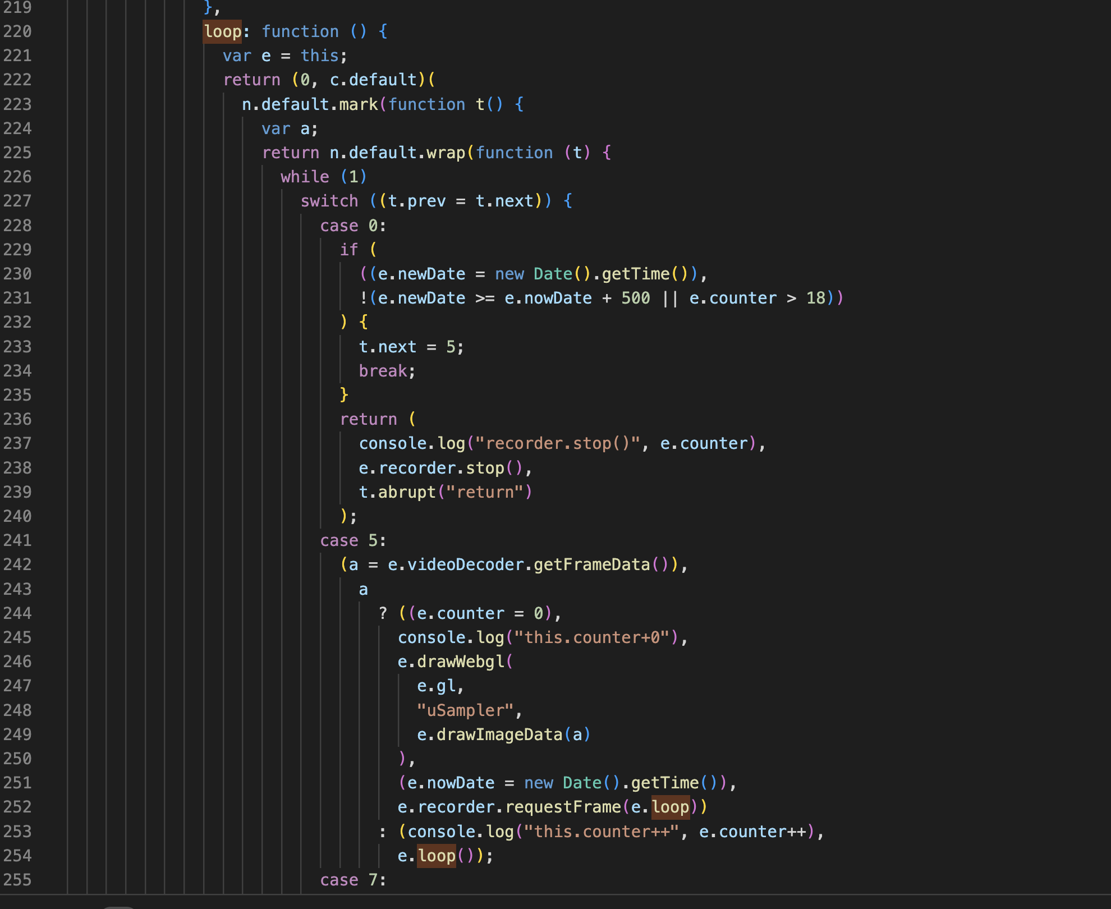Click line number 241 in the gutter
1111x909 pixels.
[17, 540]
